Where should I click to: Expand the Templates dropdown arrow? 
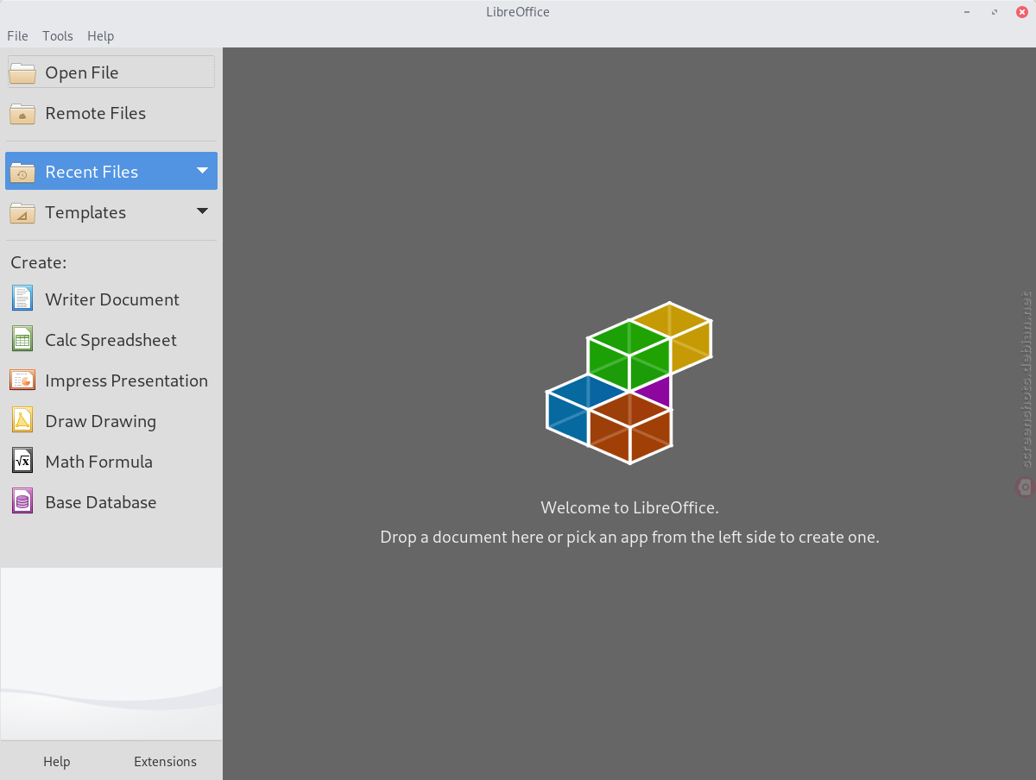coord(203,211)
